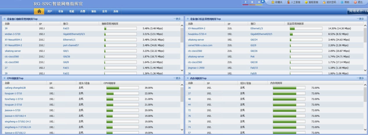This screenshot has height=135, width=368.
Task: Open caifang-zhongshiLIB in CPU list
Action: [x=15, y=88]
